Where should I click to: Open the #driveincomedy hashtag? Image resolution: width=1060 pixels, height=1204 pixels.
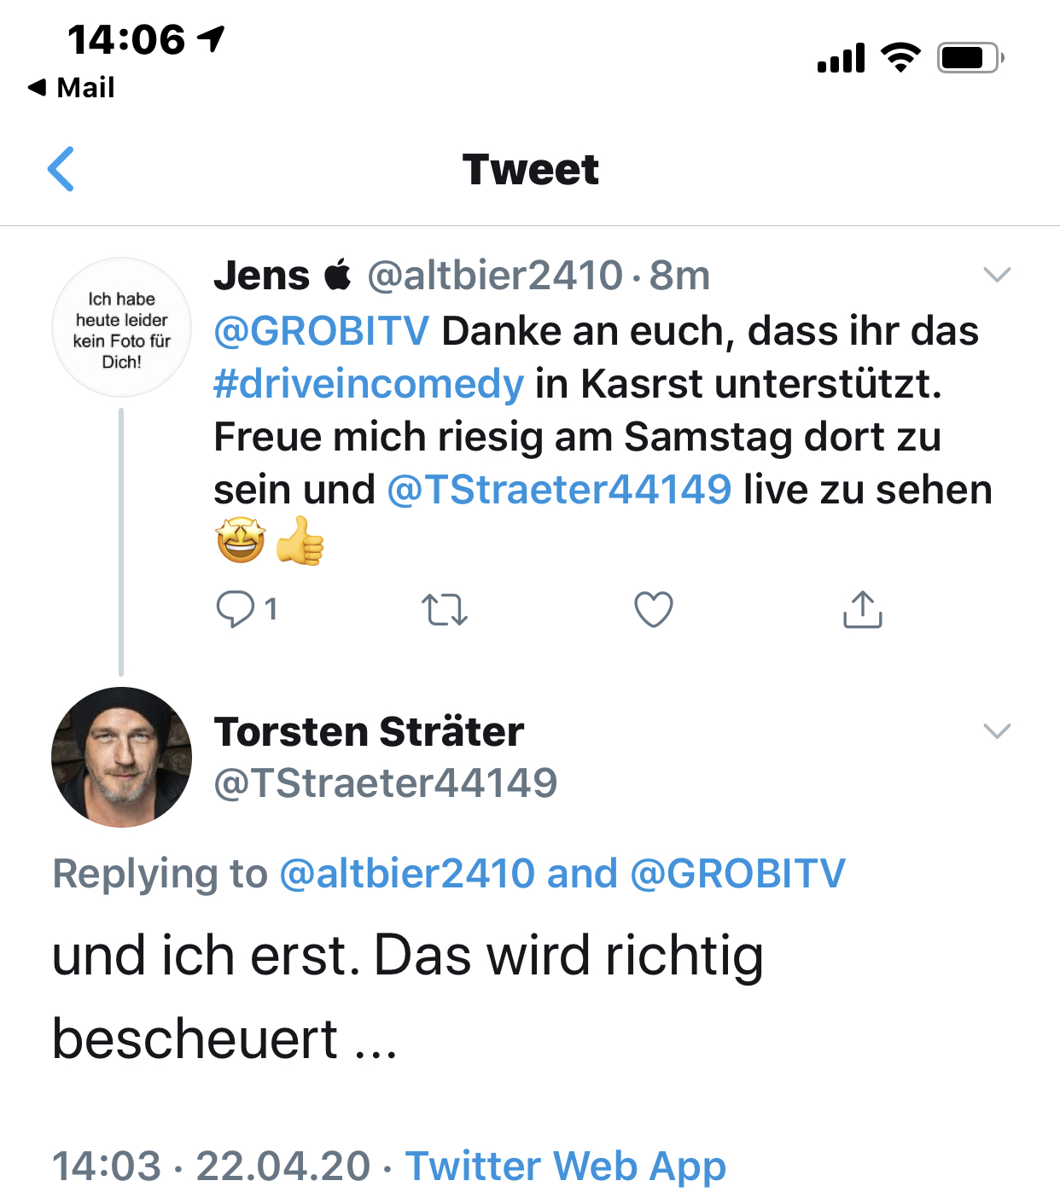point(368,384)
